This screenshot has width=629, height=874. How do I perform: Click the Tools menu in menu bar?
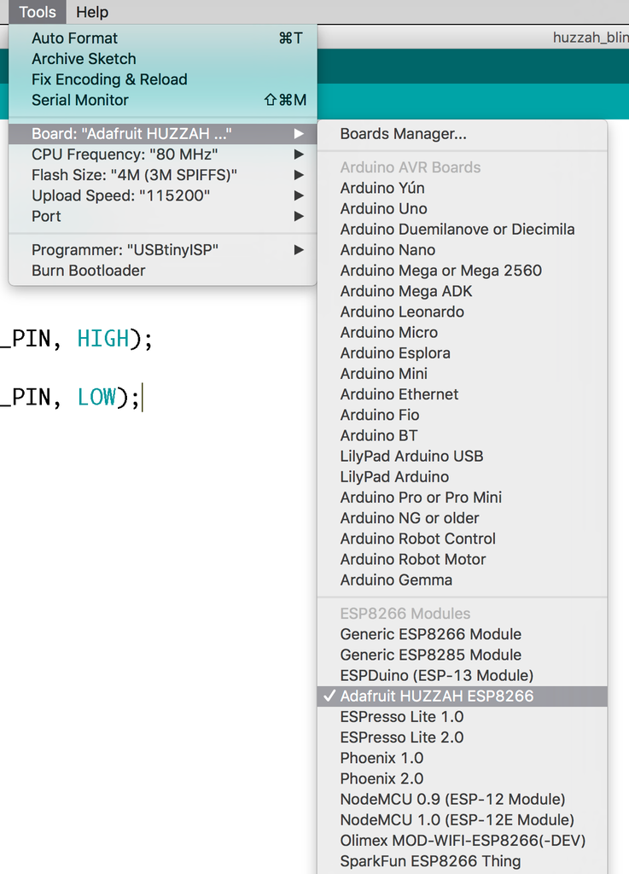(38, 12)
